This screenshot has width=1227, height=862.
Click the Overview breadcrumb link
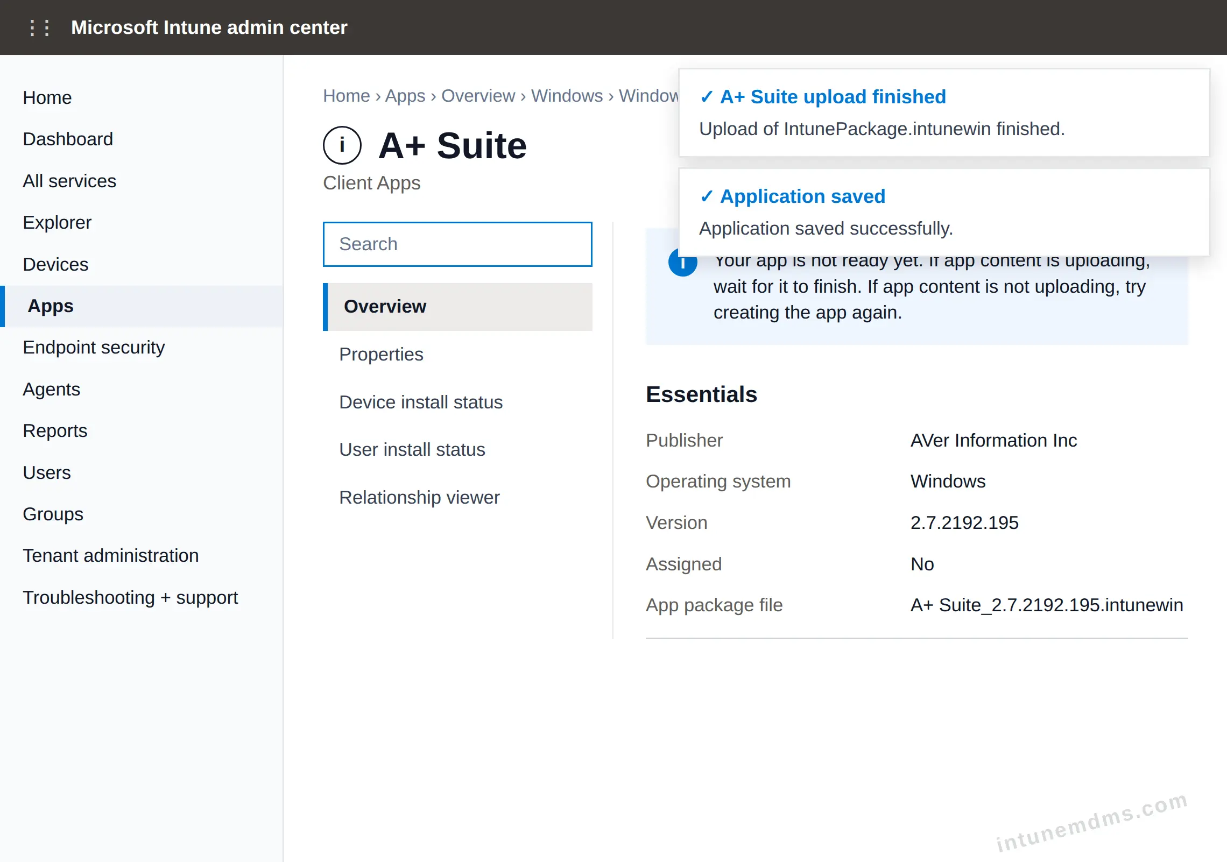click(478, 96)
